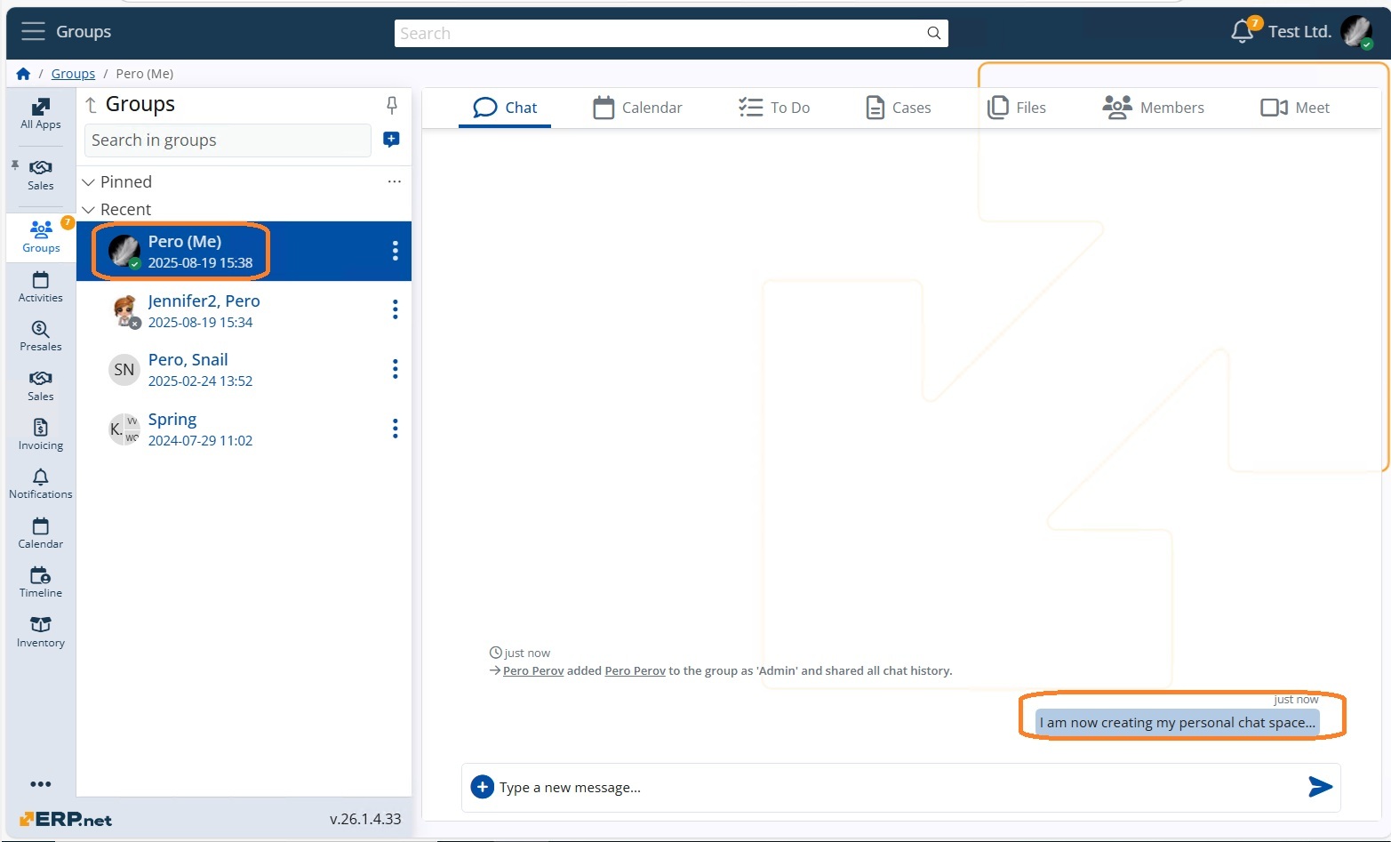Collapse the Pinned section
Viewport: 1391px width, 842px height.
[x=88, y=181]
